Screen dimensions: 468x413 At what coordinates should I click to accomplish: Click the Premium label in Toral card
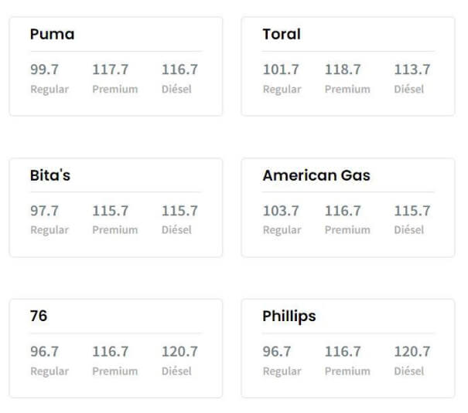pyautogui.click(x=347, y=89)
